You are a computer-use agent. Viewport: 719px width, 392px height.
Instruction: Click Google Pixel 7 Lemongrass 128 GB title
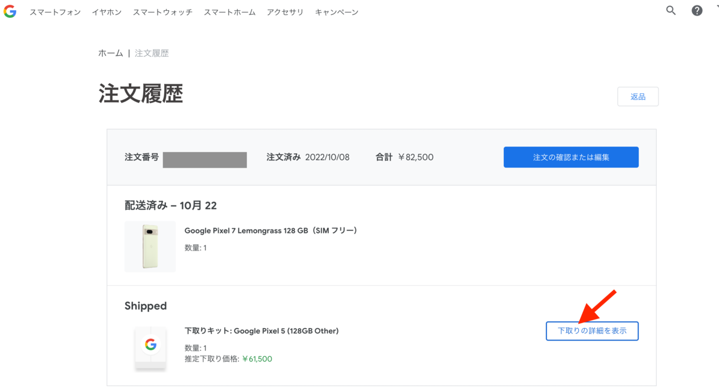coord(271,230)
